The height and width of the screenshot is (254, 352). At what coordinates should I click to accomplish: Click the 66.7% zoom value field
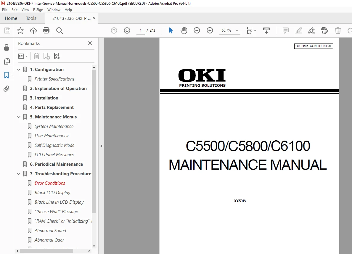[x=226, y=30]
